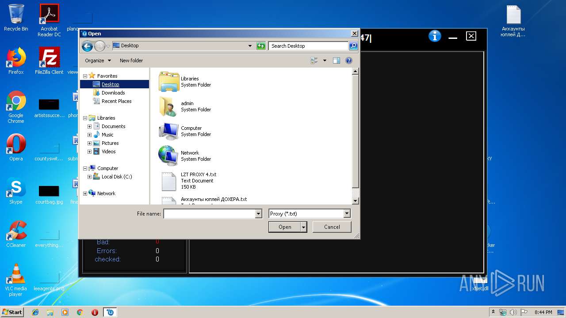Open courtbag.jpg desktop file
This screenshot has height=318, width=566.
pos(49,193)
